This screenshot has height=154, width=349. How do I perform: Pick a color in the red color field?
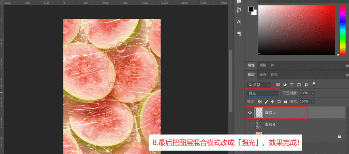click(297, 30)
